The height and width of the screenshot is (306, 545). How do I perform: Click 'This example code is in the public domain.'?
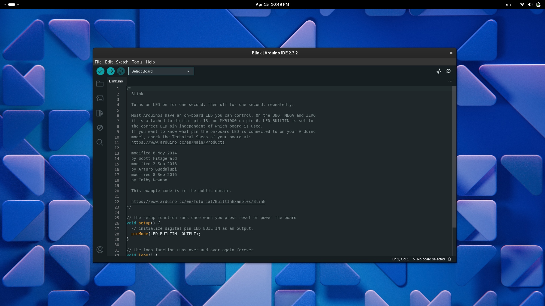coord(181,191)
